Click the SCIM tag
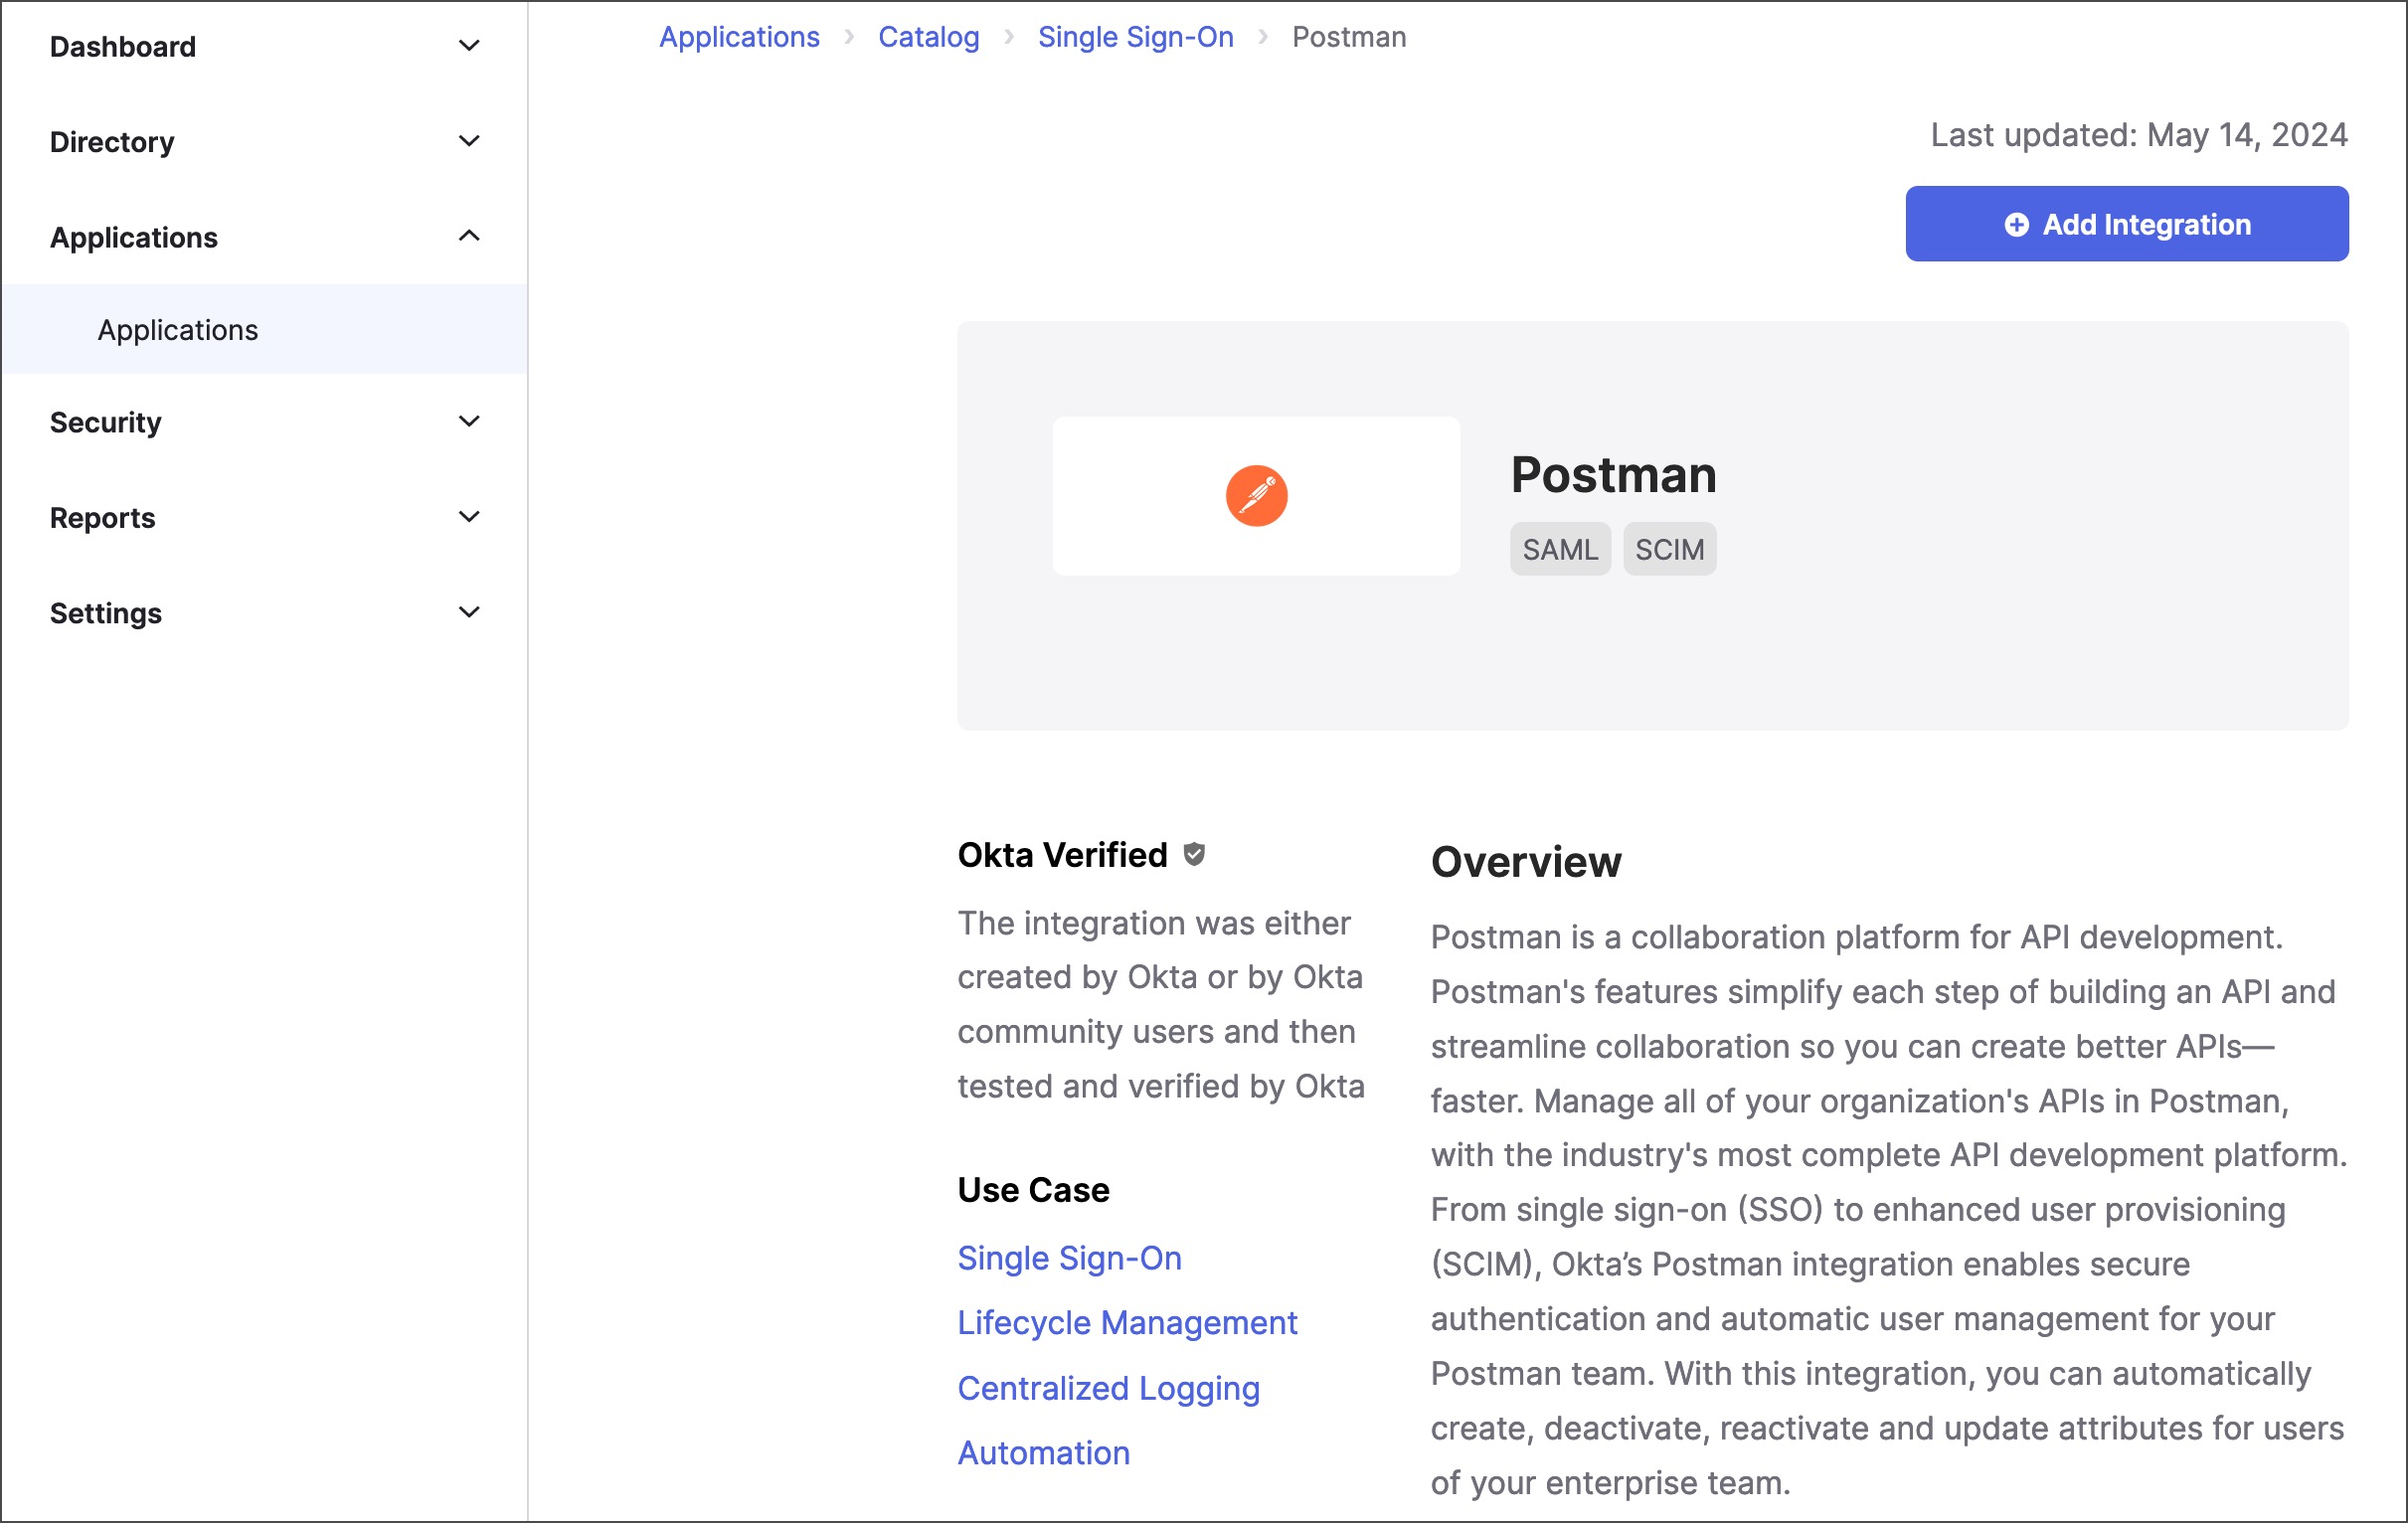 [1669, 549]
